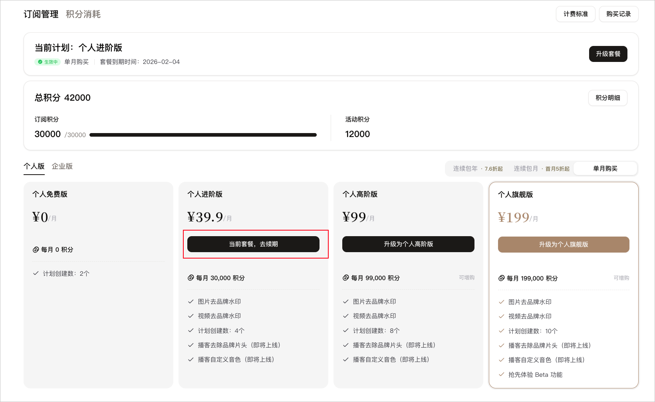Click the ¥199 price text
This screenshot has width=655, height=402.
(x=514, y=218)
